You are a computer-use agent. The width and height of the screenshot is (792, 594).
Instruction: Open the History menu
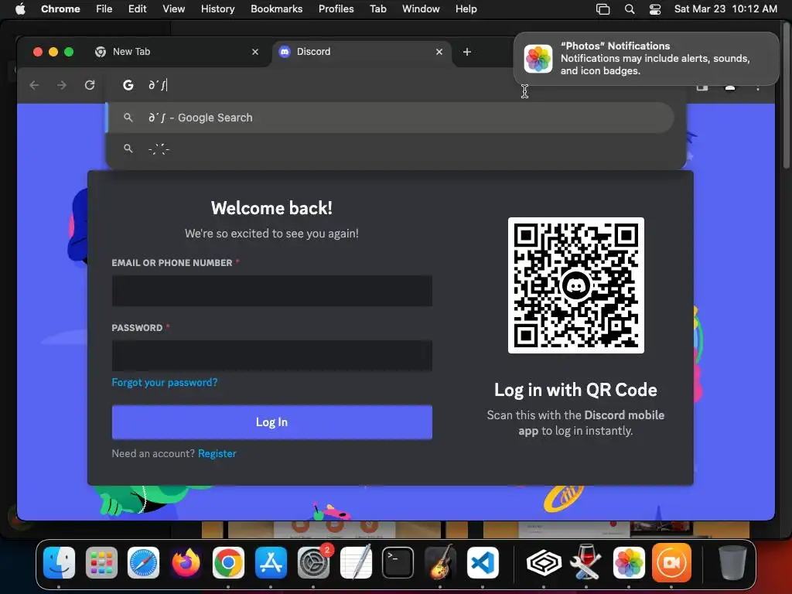pos(217,9)
